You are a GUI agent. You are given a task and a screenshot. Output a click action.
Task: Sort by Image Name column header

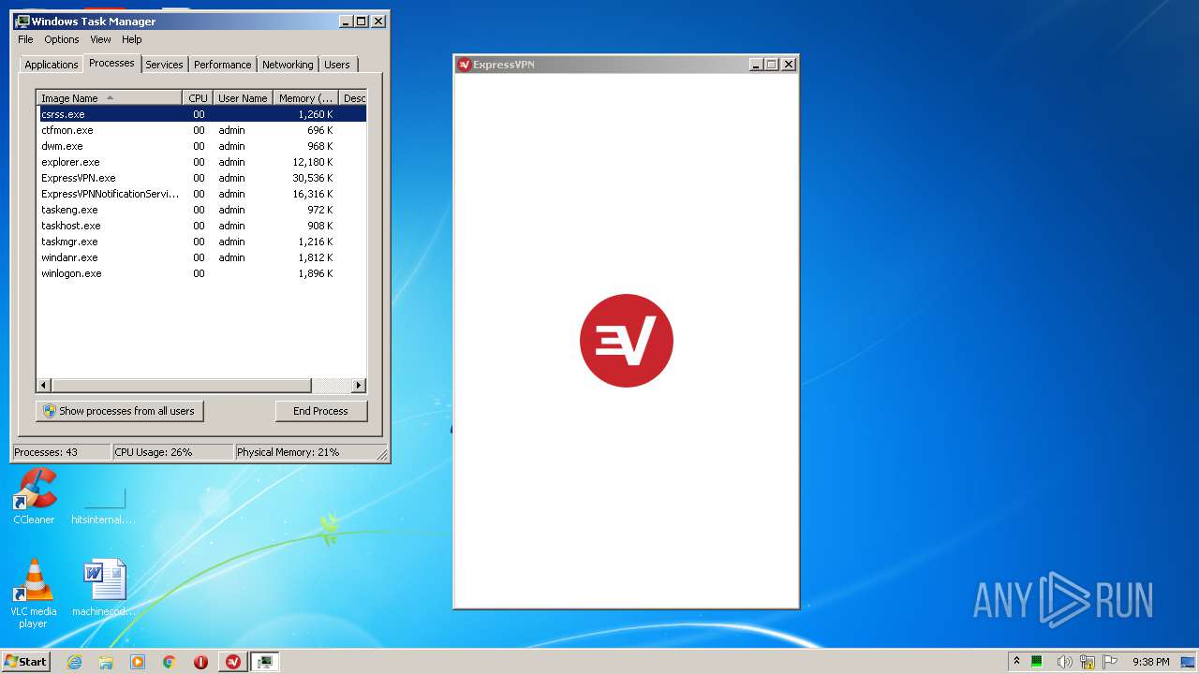[x=110, y=98]
